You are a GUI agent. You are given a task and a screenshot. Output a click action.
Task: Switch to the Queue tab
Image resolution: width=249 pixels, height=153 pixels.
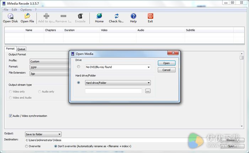click(x=21, y=49)
